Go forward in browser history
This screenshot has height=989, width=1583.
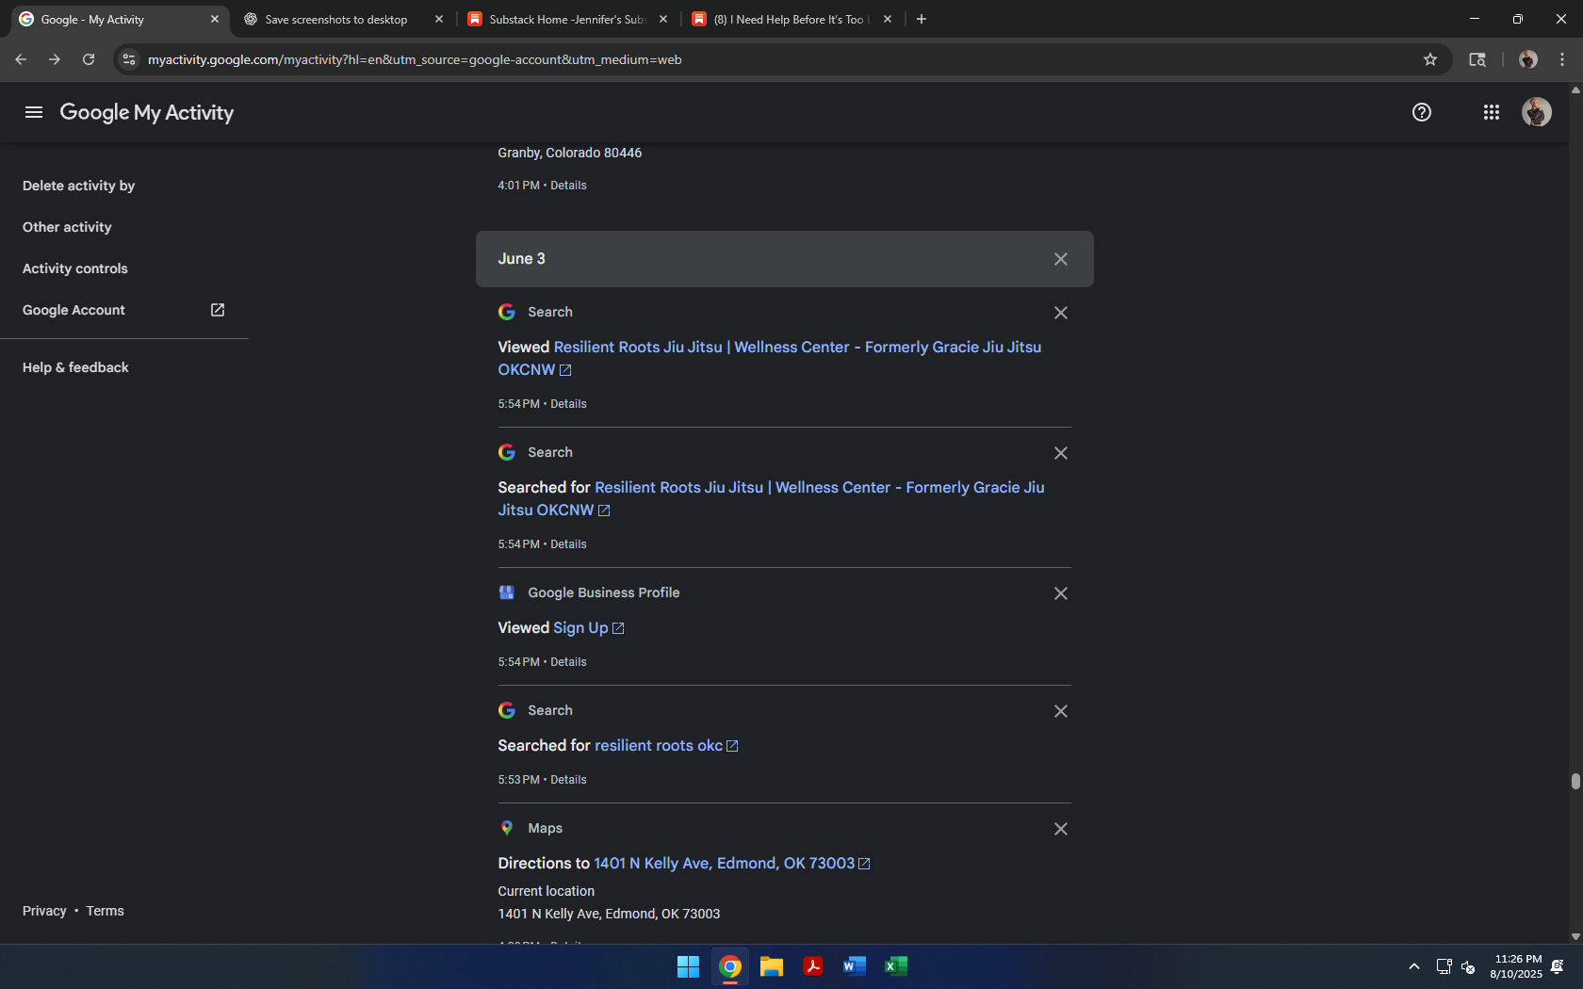pyautogui.click(x=55, y=59)
